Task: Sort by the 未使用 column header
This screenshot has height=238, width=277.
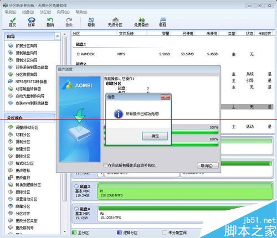Action: coord(207,34)
